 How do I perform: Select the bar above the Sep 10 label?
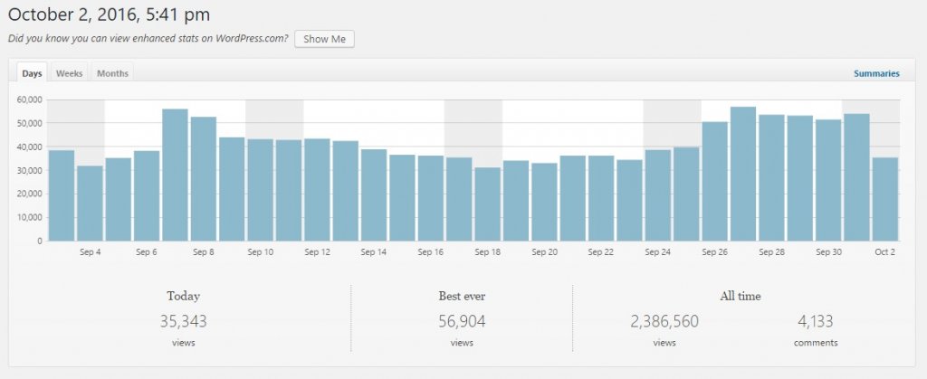(260, 190)
